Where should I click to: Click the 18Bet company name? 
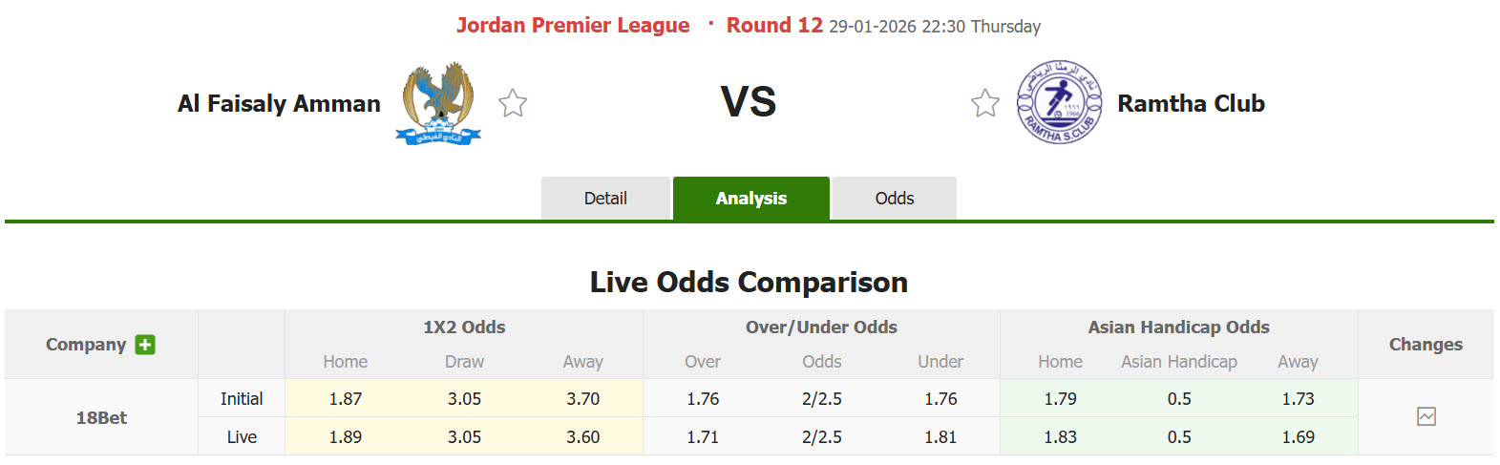tap(101, 417)
